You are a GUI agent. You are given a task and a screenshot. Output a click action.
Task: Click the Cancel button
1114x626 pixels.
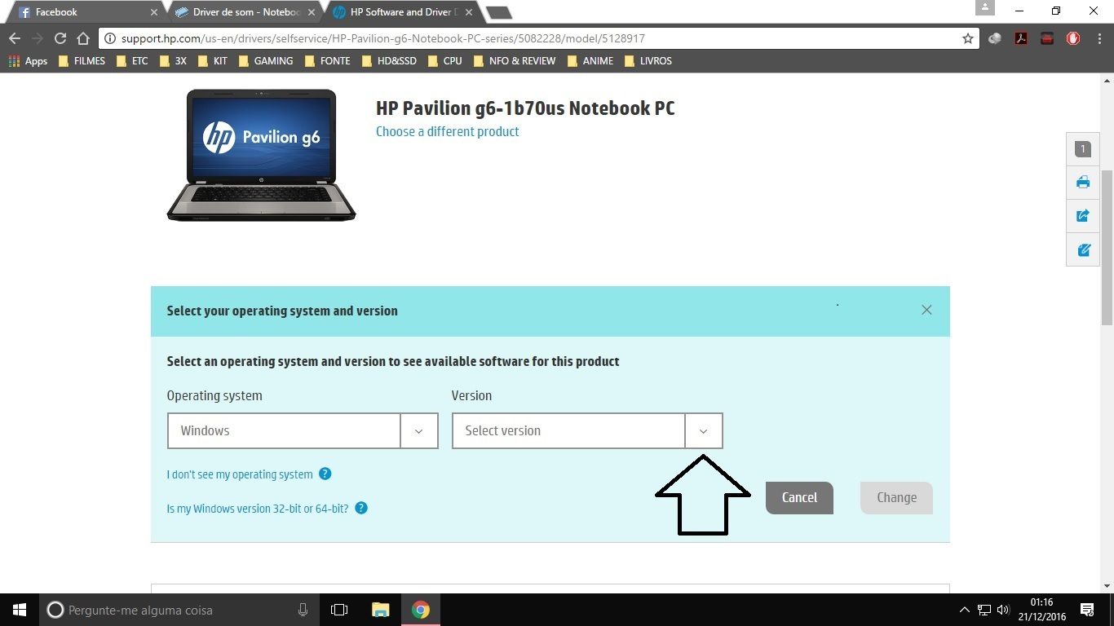[799, 497]
